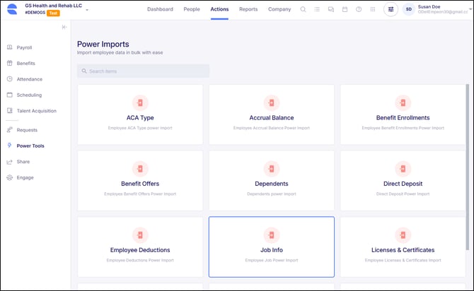Screen dimensions: 474x291
Task: Open Share in the sidebar
Action: point(23,162)
